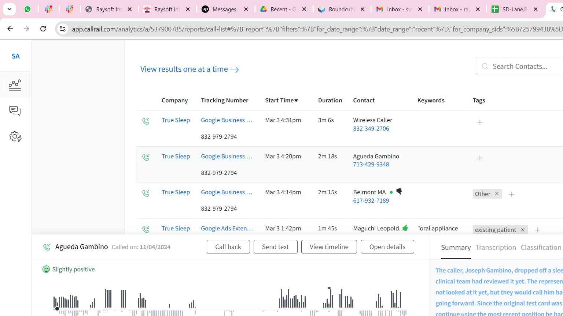Click the Tags column header
Screen dimensions: 563x316
(479, 100)
